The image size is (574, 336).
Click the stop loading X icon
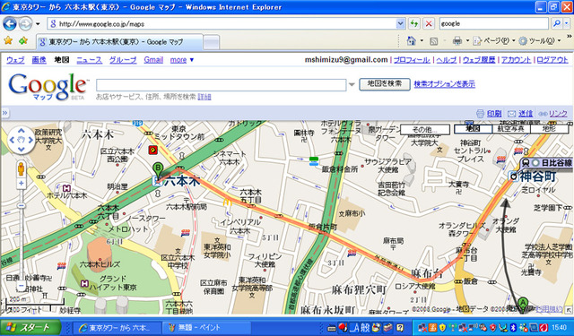(429, 24)
